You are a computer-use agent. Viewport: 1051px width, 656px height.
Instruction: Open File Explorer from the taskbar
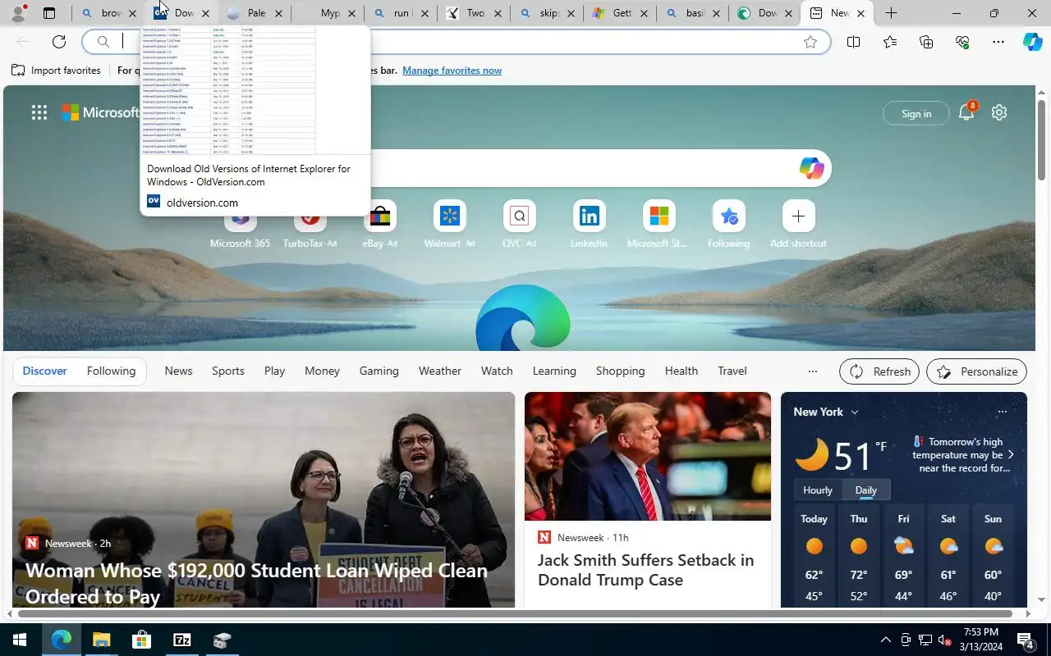[101, 640]
